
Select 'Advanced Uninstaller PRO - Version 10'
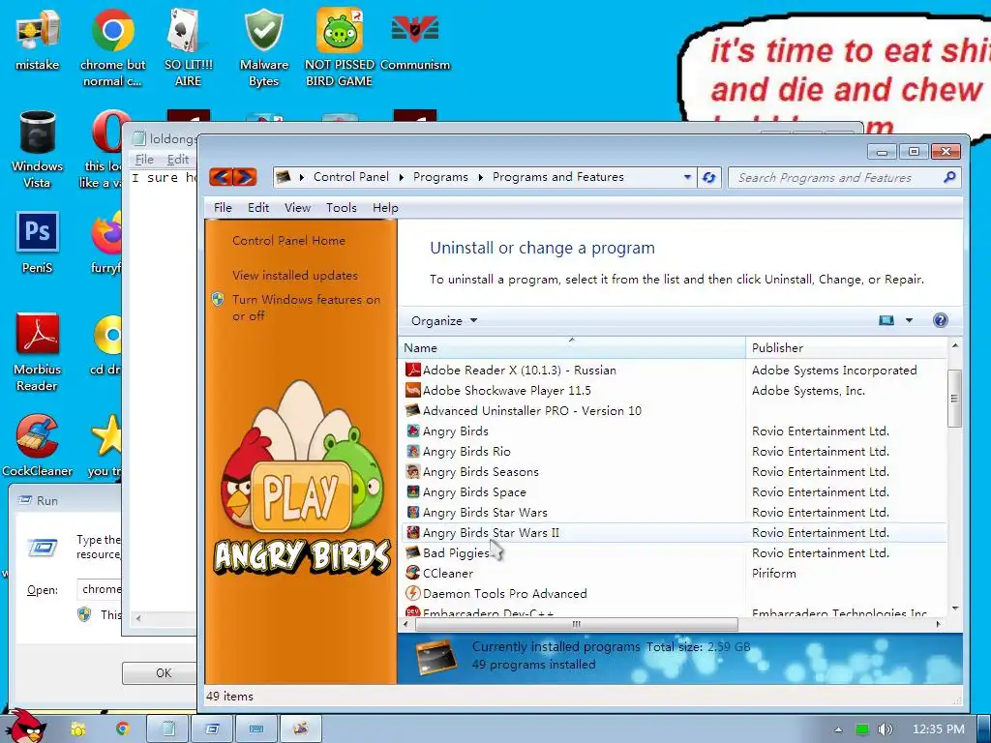674,410
